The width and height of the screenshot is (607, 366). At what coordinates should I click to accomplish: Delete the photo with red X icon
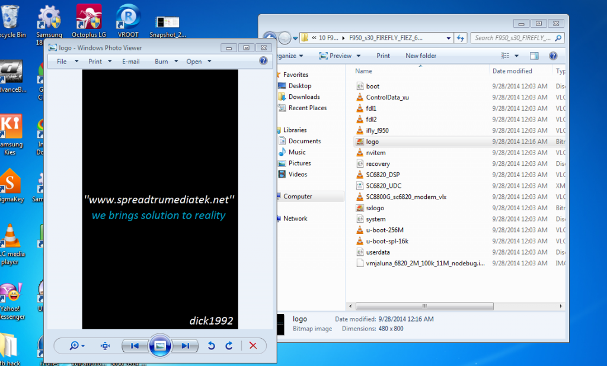pyautogui.click(x=253, y=346)
